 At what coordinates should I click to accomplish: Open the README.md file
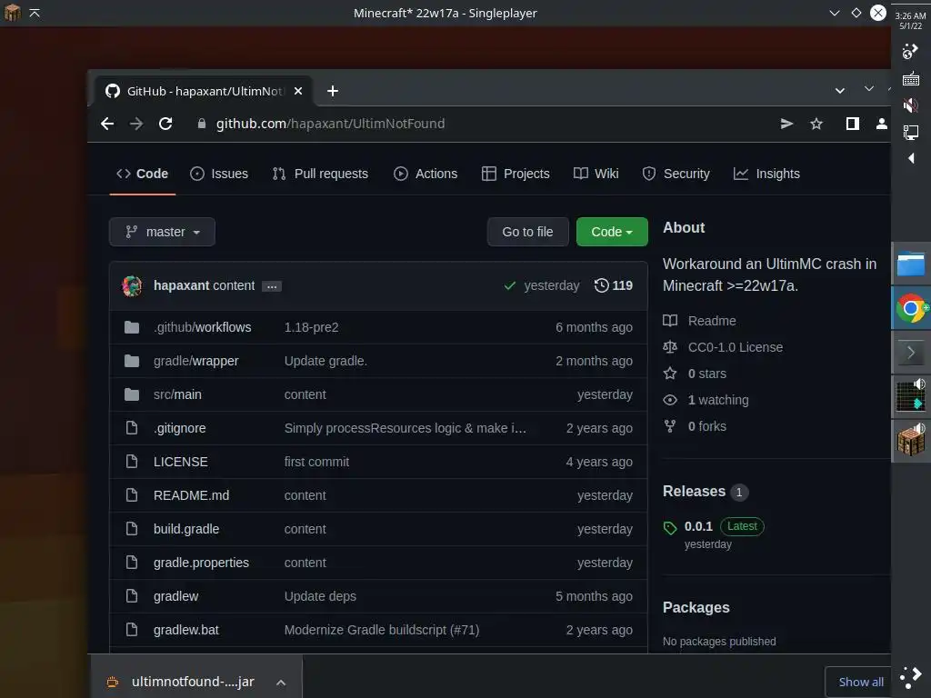[x=191, y=495]
